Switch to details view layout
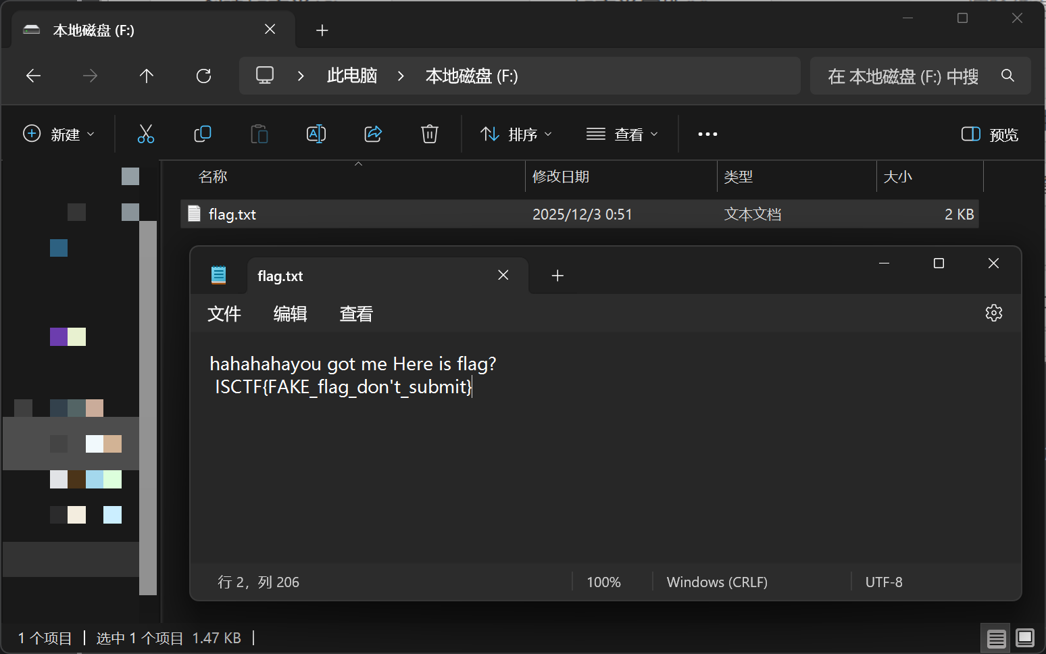The width and height of the screenshot is (1046, 654). click(996, 638)
